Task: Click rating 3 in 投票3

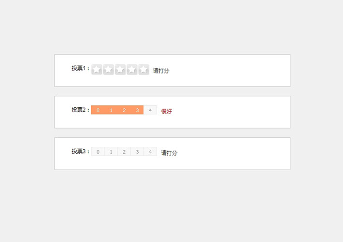Action: click(137, 152)
